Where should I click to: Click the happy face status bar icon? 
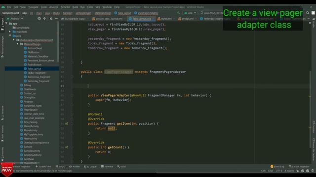pyautogui.click(x=303, y=171)
